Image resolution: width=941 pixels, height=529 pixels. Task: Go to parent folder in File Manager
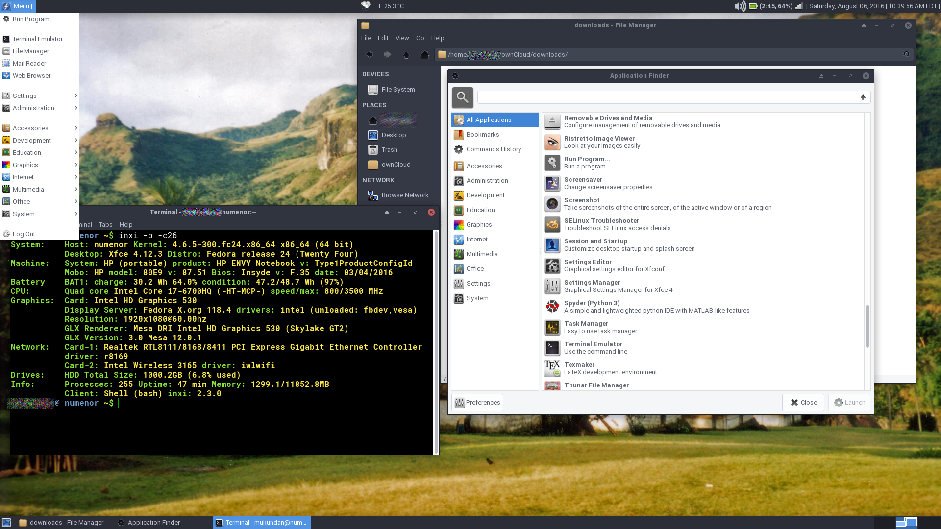pos(406,55)
